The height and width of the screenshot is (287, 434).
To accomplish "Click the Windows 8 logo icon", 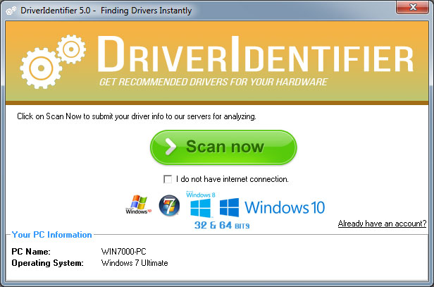I will [x=201, y=204].
